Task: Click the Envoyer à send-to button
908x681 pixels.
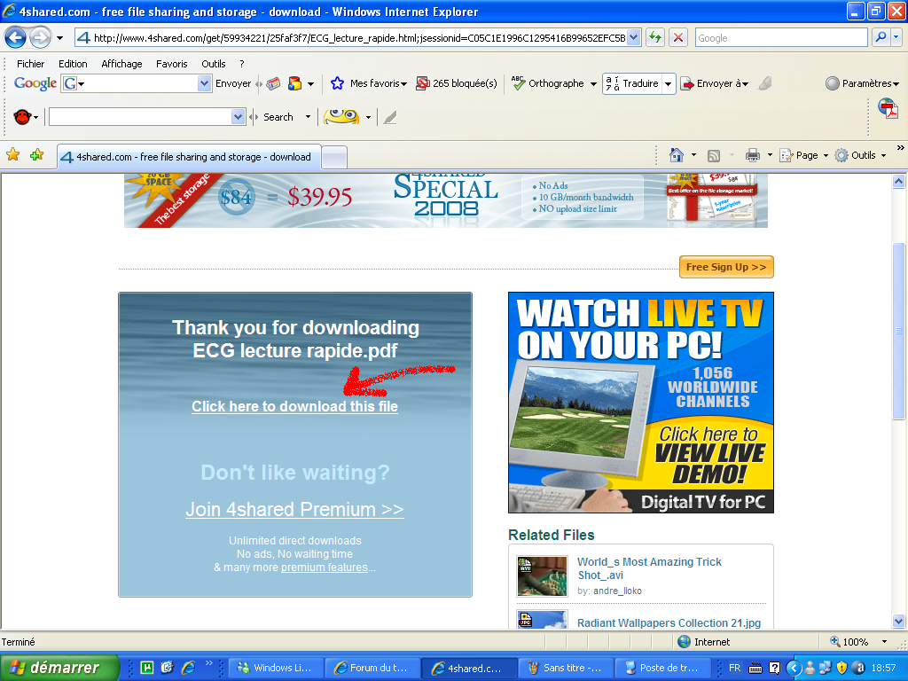Action: tap(715, 83)
